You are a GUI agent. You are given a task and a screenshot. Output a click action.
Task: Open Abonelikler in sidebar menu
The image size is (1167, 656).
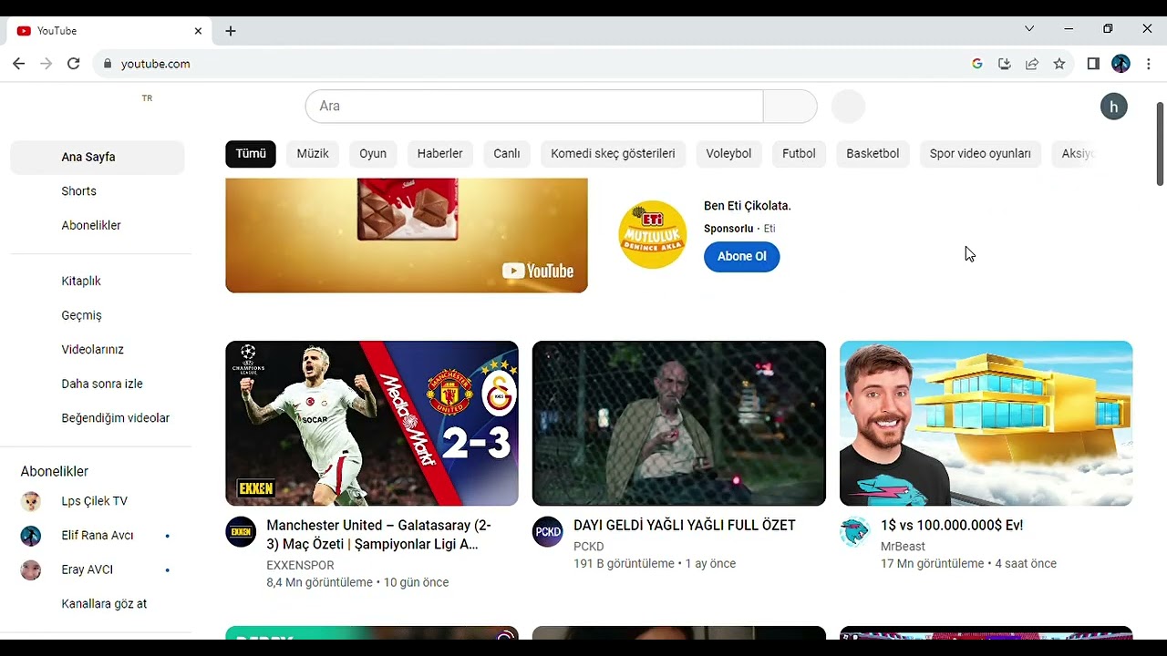tap(98, 225)
